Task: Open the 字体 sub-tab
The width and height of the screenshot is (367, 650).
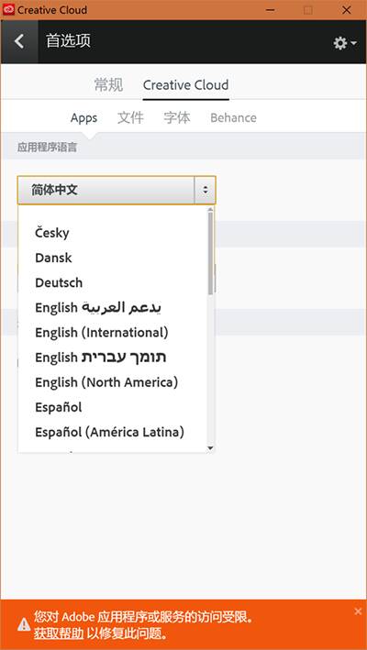Action: (177, 117)
